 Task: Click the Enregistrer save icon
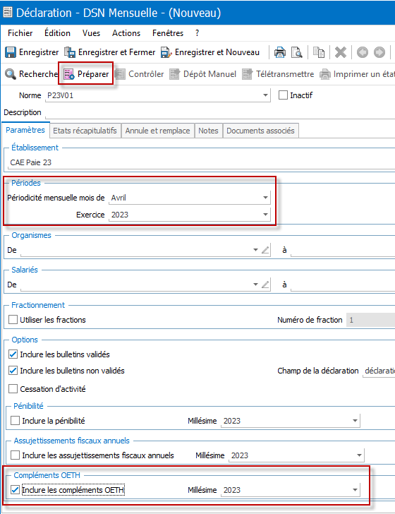tap(11, 52)
